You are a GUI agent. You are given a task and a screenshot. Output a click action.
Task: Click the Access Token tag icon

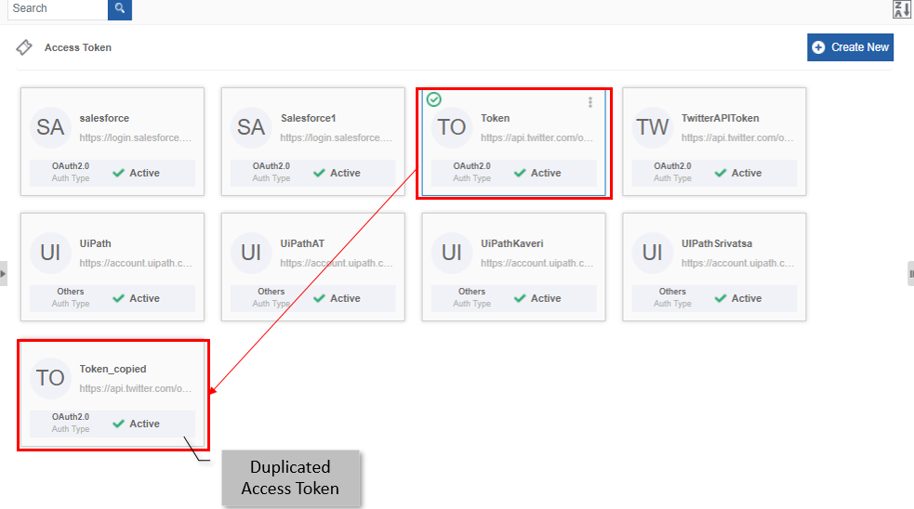coord(24,47)
